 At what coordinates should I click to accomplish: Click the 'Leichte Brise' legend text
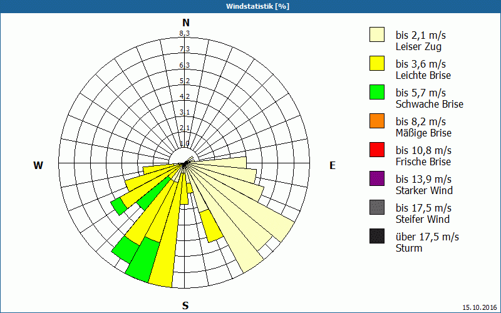(x=423, y=75)
